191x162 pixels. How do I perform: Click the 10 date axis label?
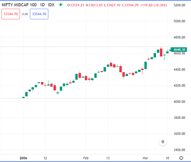167,158
